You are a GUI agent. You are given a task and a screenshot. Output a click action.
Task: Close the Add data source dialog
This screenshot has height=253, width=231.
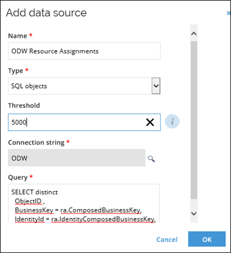click(229, 13)
